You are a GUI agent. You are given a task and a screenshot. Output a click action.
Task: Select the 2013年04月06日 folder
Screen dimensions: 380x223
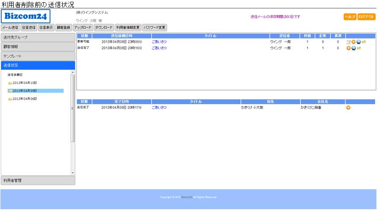24,99
